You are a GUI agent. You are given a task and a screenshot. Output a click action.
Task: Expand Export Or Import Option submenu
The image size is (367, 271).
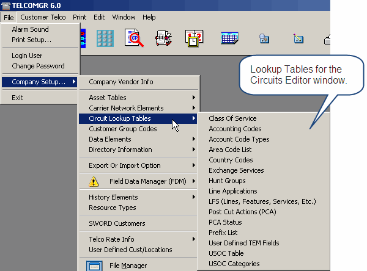click(138, 165)
